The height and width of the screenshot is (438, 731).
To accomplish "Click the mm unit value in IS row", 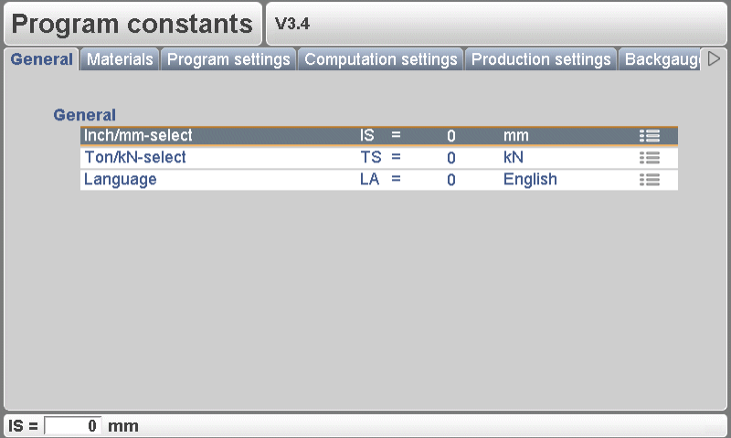I will [516, 136].
